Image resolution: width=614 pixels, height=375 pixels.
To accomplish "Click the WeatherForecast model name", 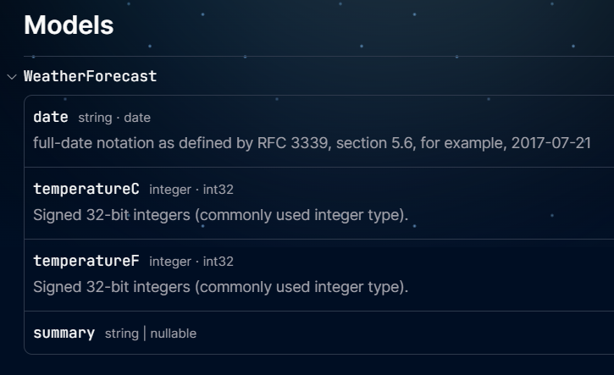I will (x=90, y=76).
